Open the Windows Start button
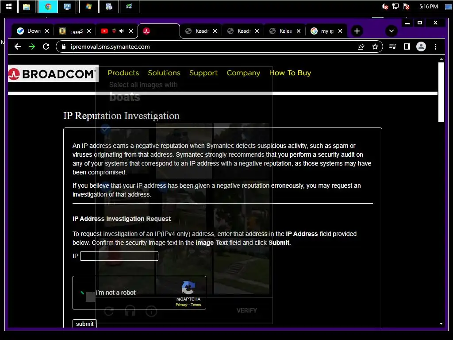 click(9, 6)
